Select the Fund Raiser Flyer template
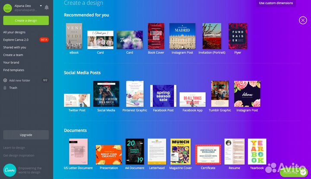This screenshot has height=179, width=311. [238, 36]
